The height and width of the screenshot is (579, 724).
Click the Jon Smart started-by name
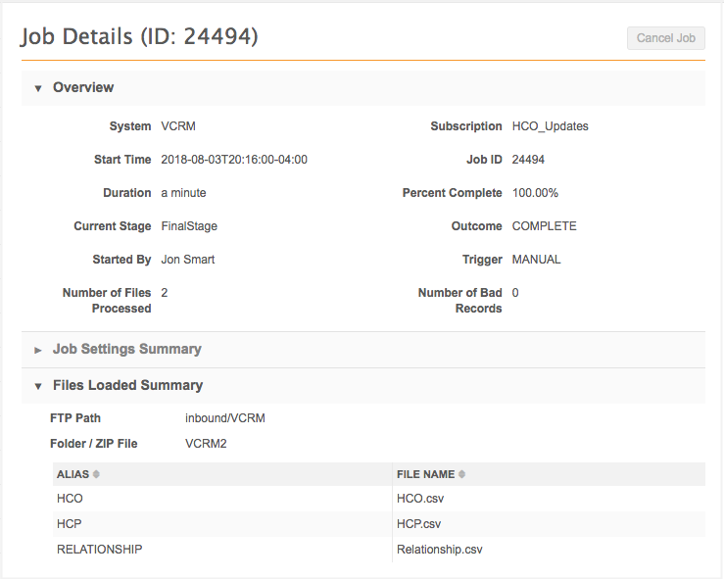(x=187, y=260)
